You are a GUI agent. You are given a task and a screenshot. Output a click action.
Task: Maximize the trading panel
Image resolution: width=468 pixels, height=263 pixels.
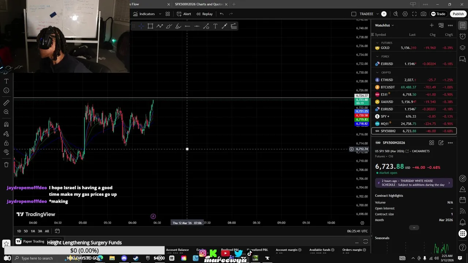point(365,241)
